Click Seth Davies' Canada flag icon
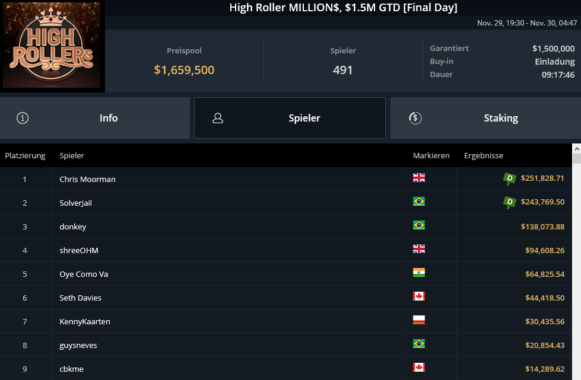The width and height of the screenshot is (581, 380). (419, 296)
